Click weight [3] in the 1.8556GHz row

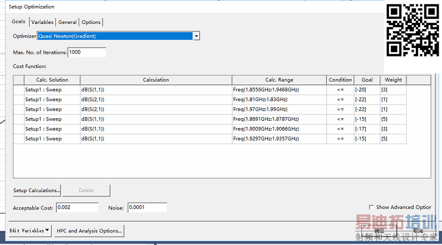pos(393,90)
